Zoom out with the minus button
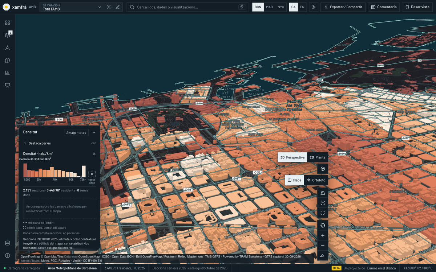Viewport: 436px width, 272px height. point(322,246)
